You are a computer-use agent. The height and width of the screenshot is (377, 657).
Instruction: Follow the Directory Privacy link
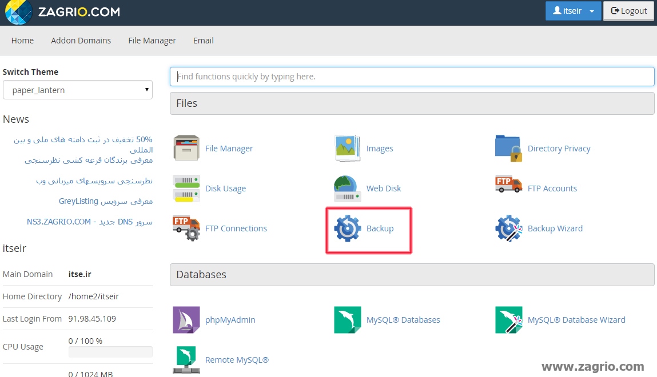(559, 149)
